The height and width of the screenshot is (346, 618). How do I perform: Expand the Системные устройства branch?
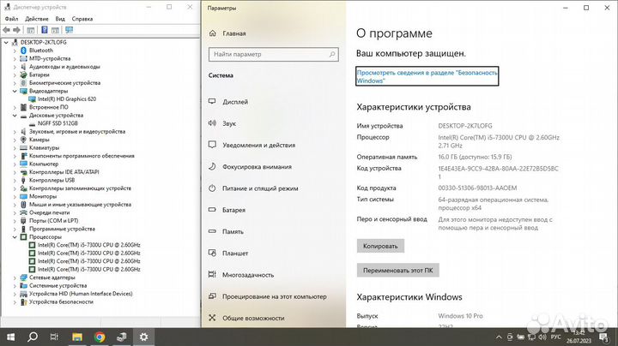15,286
